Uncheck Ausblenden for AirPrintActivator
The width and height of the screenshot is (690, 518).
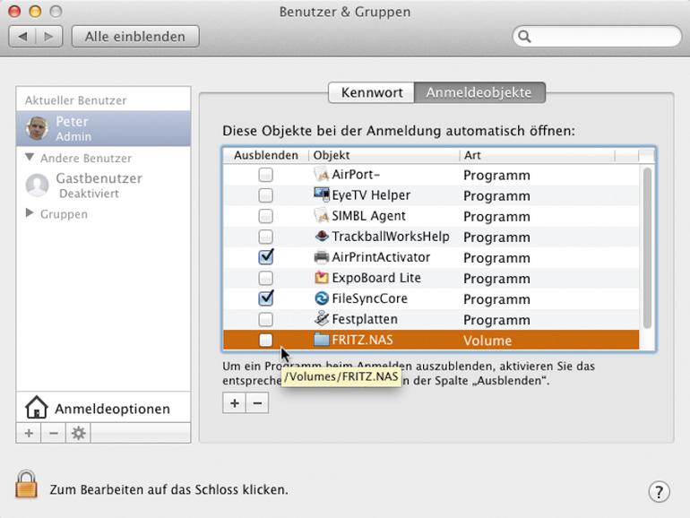pyautogui.click(x=266, y=257)
